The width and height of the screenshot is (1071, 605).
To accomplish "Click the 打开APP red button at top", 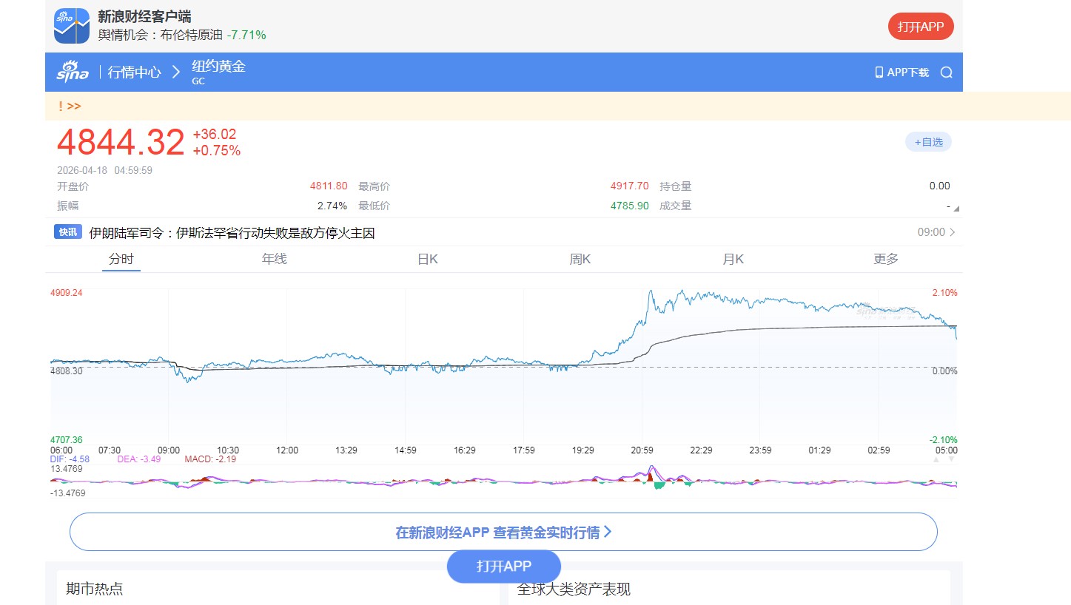I will click(921, 25).
